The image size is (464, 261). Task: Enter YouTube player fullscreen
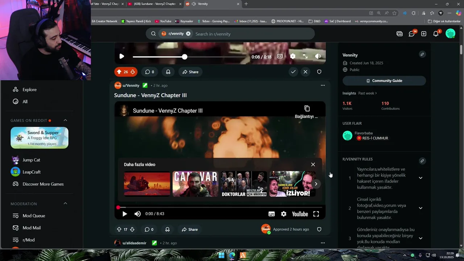pos(316,214)
